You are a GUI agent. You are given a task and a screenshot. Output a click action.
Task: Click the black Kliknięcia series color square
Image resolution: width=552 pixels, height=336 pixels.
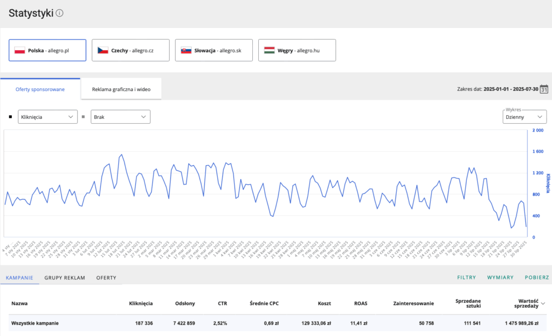tap(10, 116)
